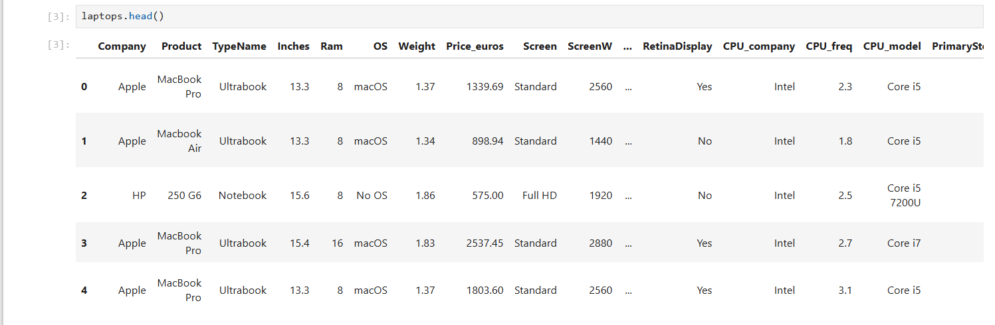Click the Price_euros column header
The width and height of the screenshot is (995, 325).
tap(475, 46)
